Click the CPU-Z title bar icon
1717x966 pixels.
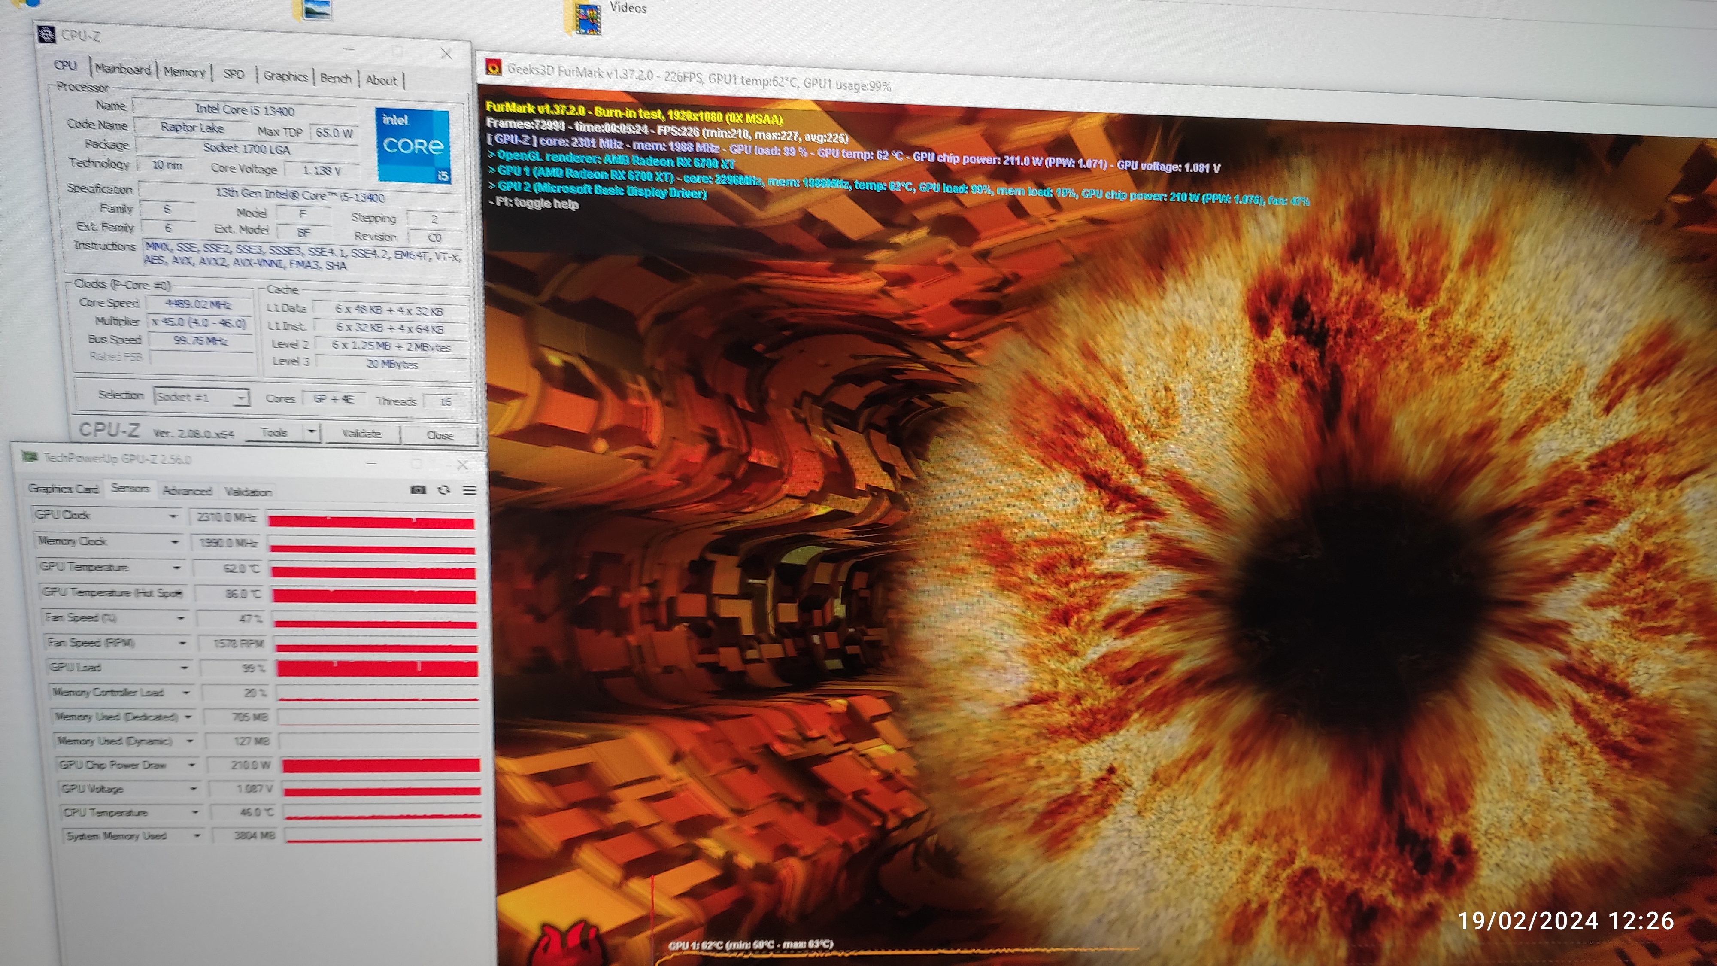[x=47, y=34]
